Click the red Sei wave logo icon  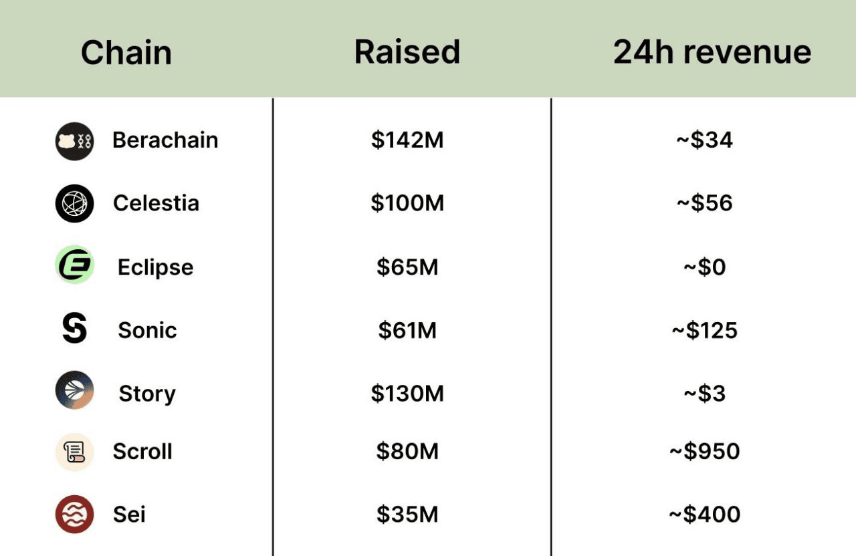(x=74, y=514)
